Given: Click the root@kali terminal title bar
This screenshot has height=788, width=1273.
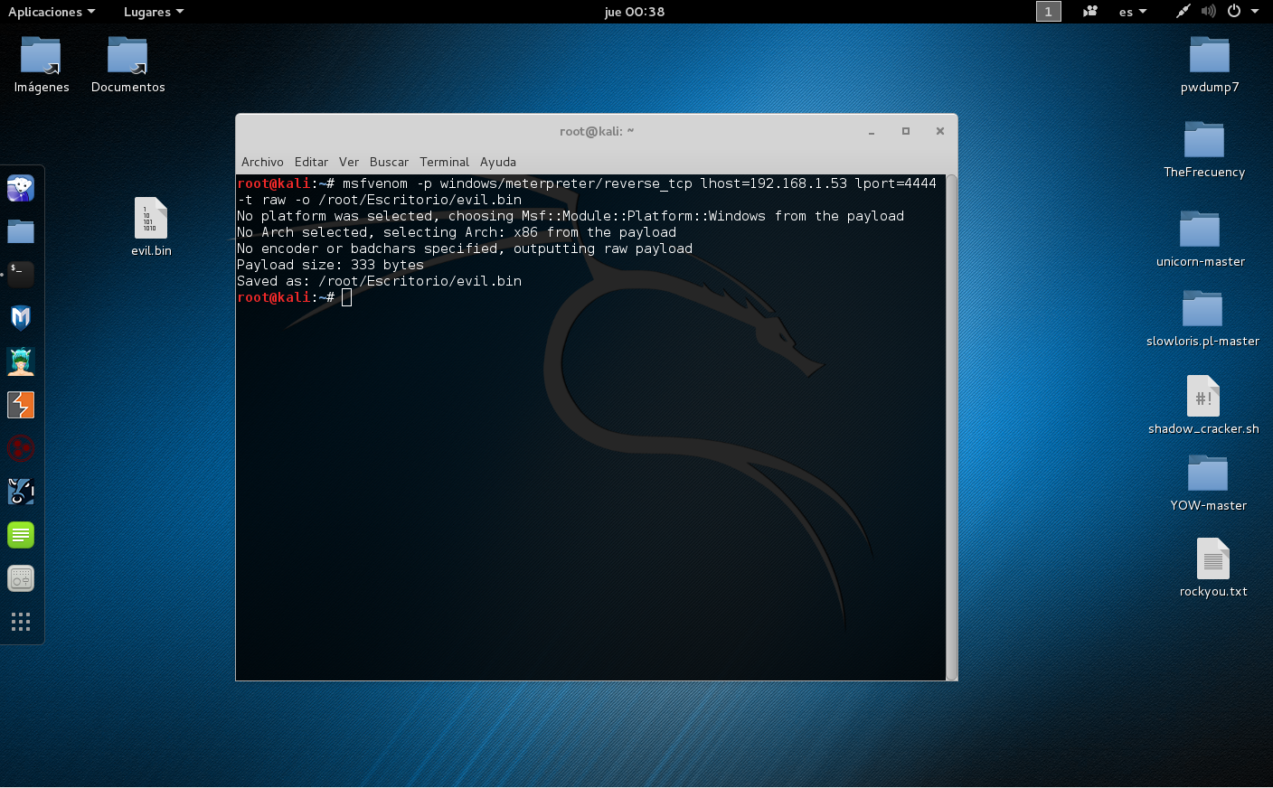Looking at the screenshot, I should point(597,131).
